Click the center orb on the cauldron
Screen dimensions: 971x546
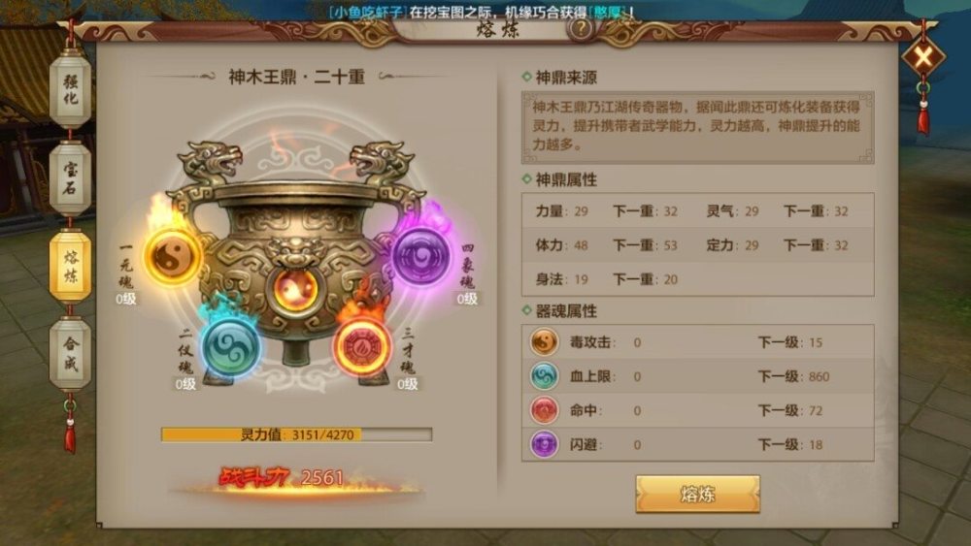click(296, 289)
